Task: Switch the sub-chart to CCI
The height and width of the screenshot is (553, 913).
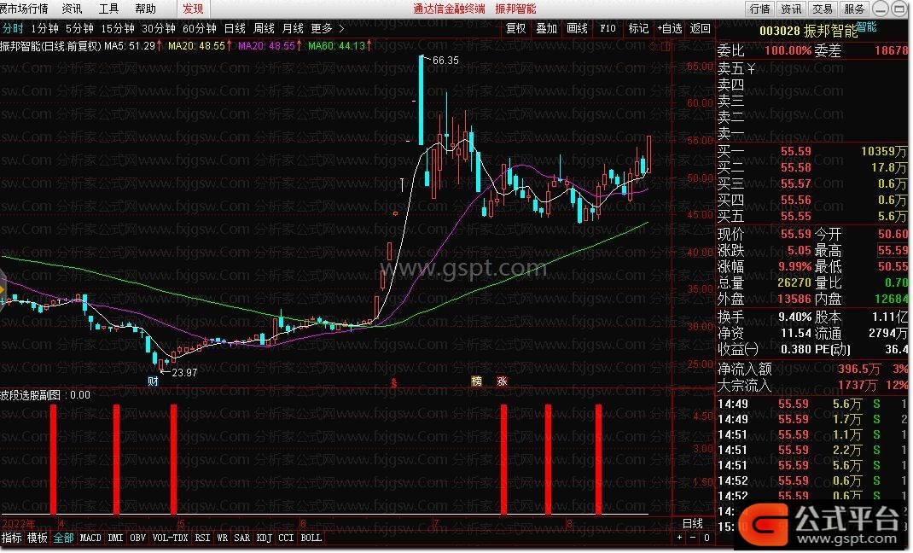Action: point(286,538)
